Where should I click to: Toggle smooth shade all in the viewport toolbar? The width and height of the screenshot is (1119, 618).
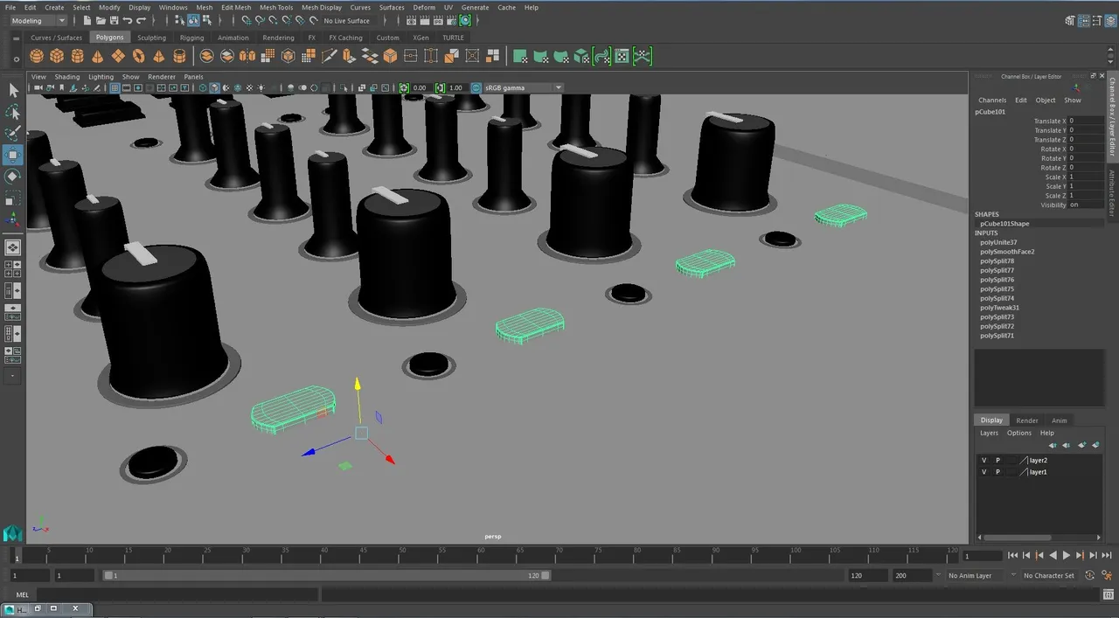[x=215, y=87]
